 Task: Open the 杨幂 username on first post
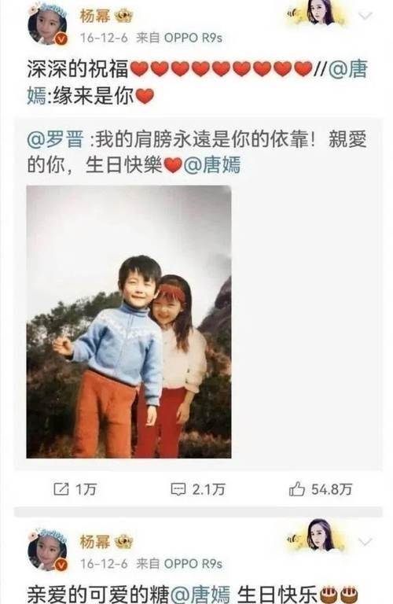95,17
